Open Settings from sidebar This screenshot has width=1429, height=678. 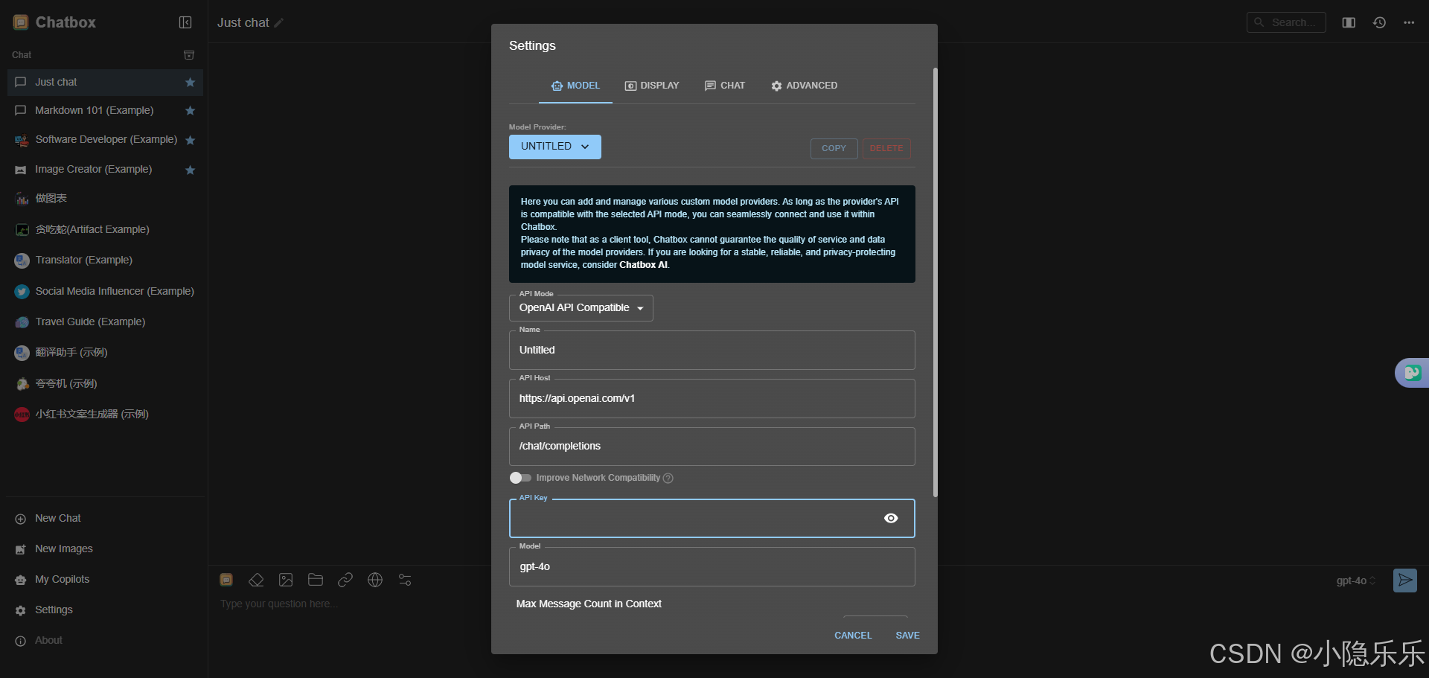[x=104, y=610]
